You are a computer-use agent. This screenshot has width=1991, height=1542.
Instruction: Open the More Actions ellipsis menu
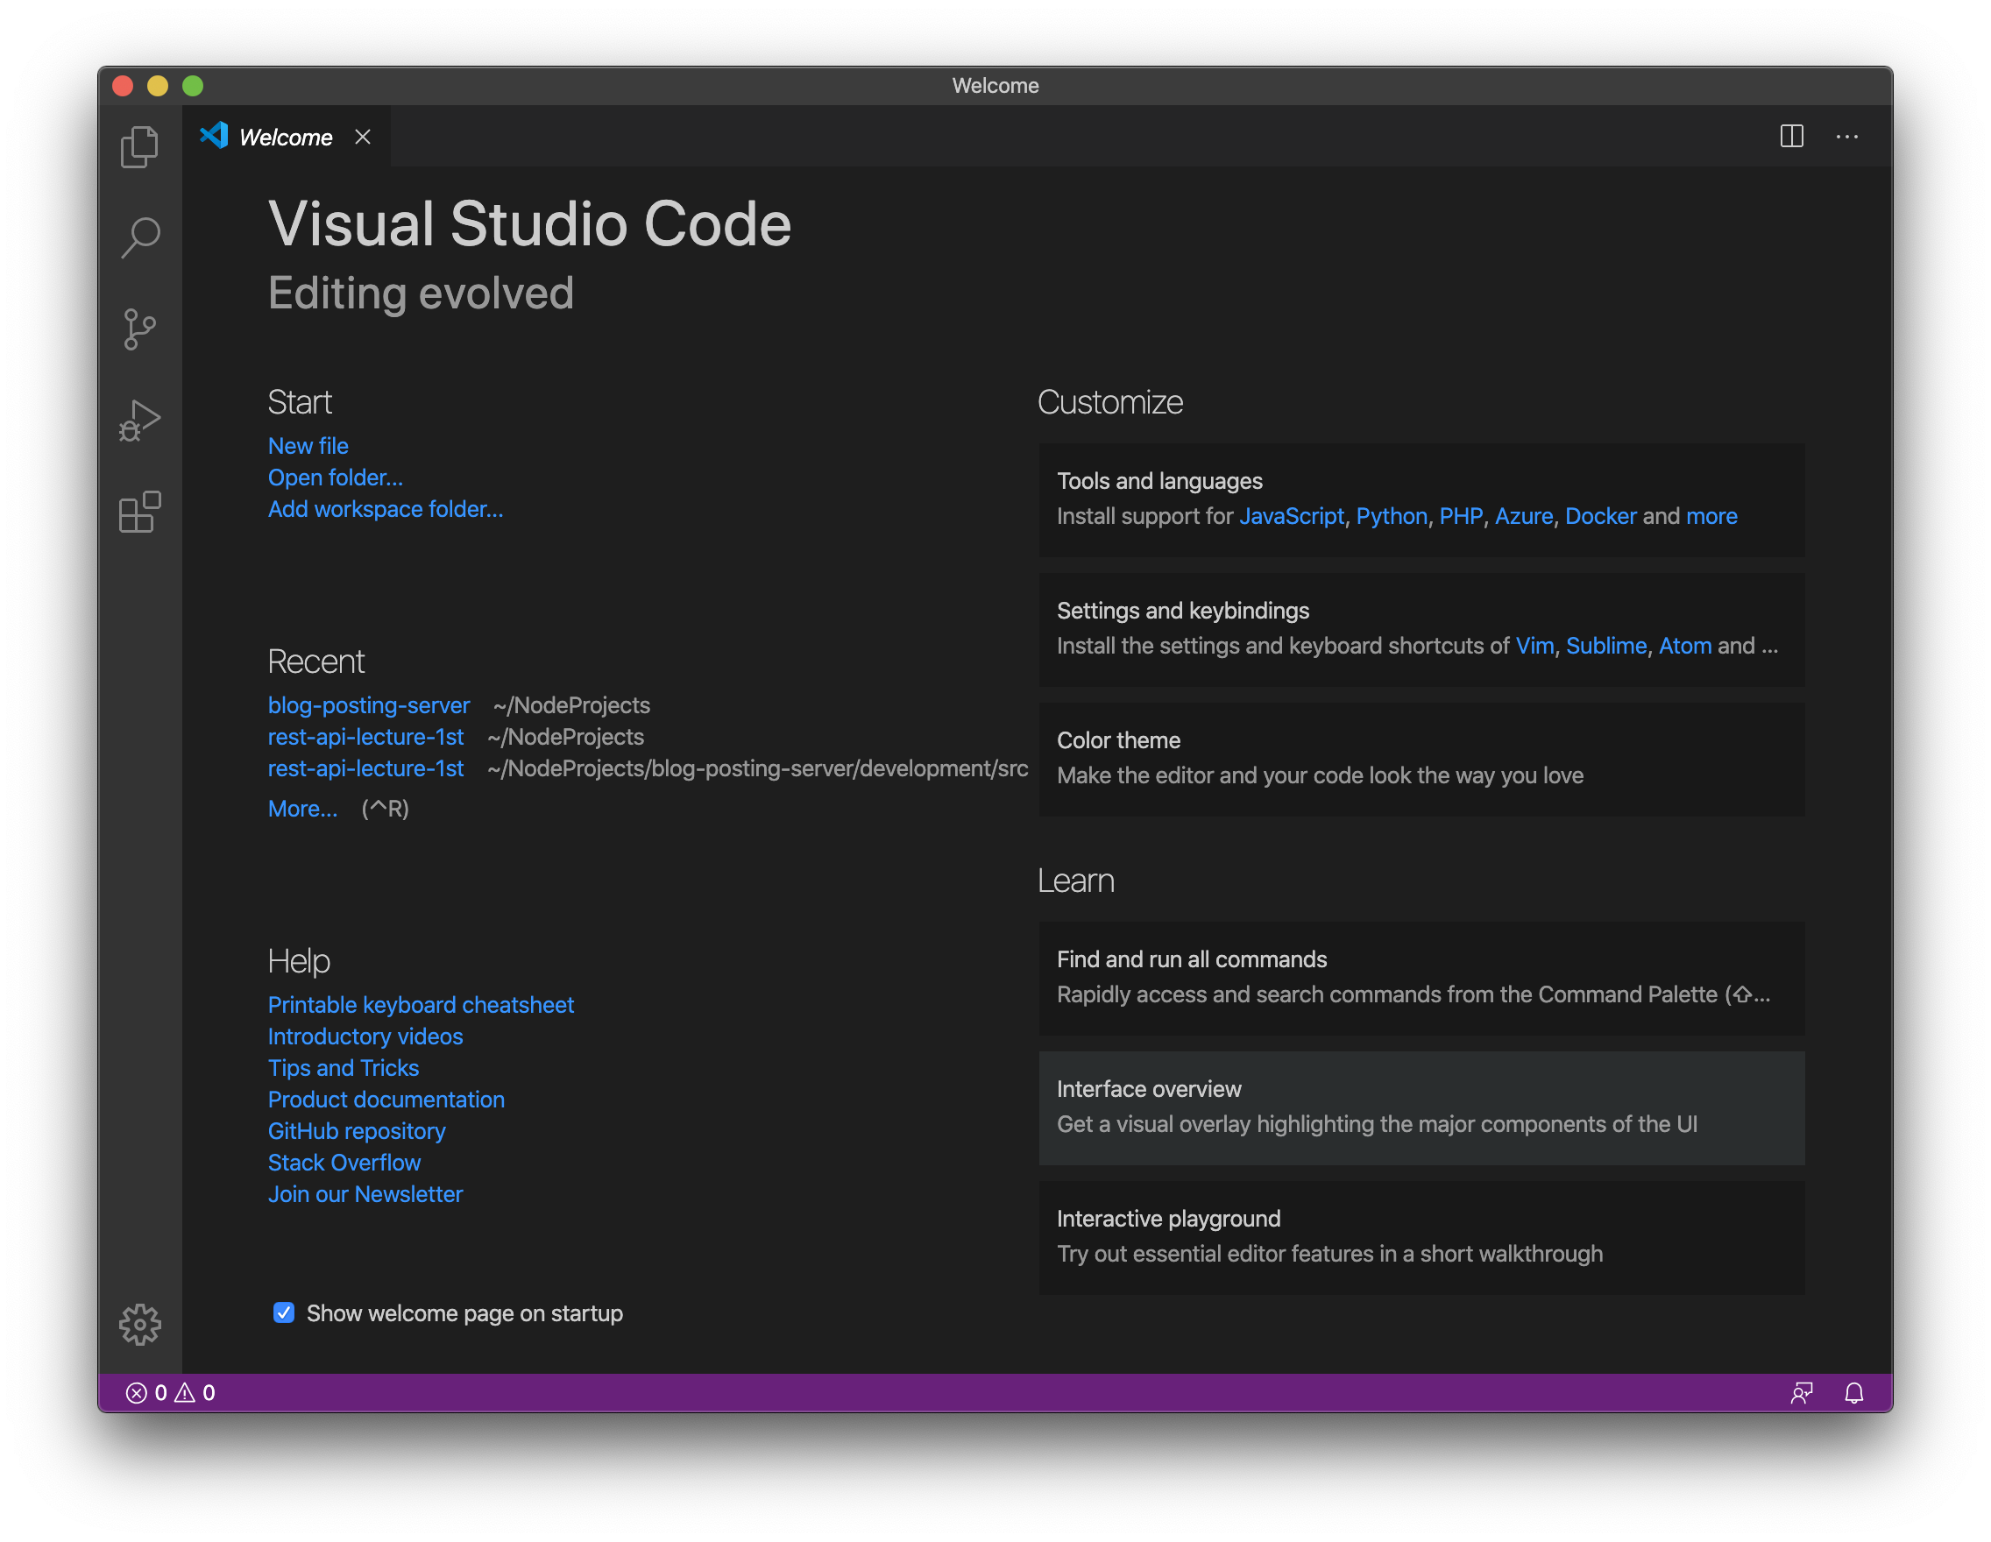(1847, 137)
